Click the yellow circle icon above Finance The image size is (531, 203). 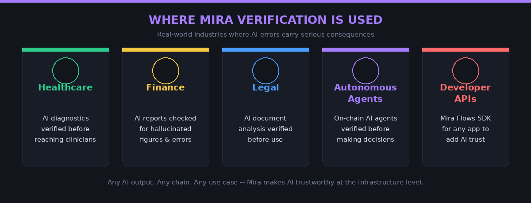point(165,71)
